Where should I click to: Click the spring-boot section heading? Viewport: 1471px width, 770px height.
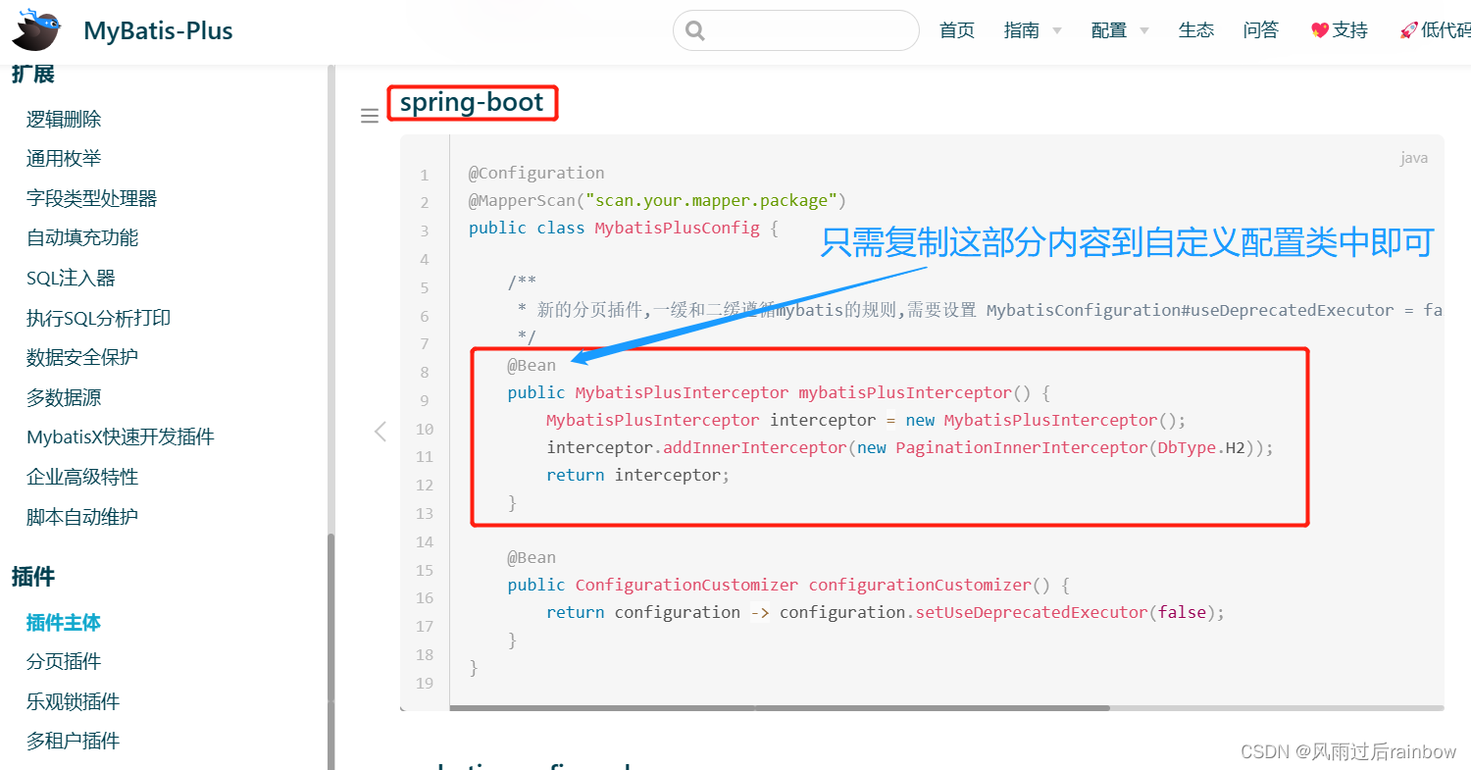click(472, 102)
